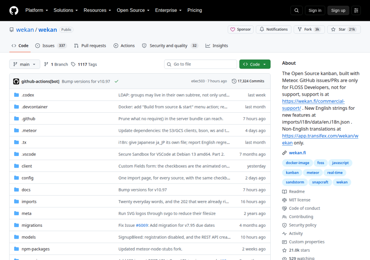Open the 1117 Tags link

point(84,64)
